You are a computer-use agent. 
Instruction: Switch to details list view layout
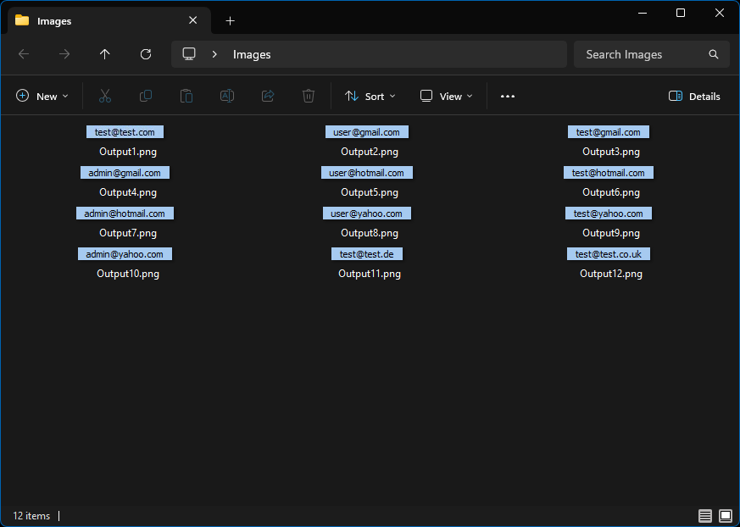(x=705, y=516)
